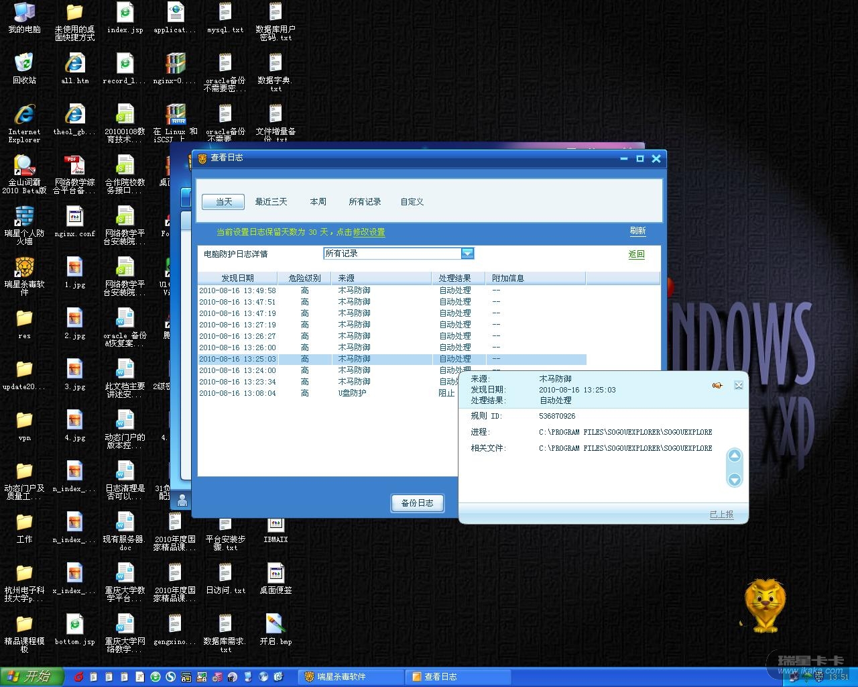Viewport: 858px width, 687px height.
Task: Sort by the 发现日期 column header
Action: pos(237,278)
